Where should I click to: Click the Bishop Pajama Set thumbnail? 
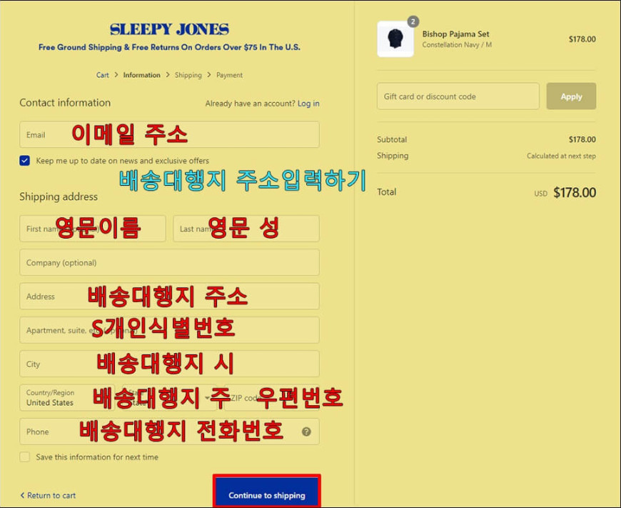tap(395, 39)
